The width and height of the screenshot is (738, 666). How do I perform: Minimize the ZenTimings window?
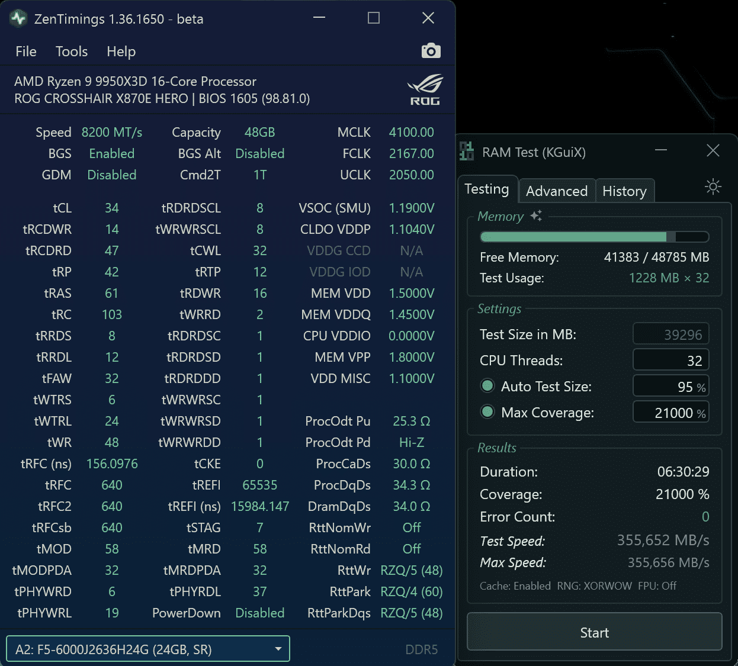319,18
